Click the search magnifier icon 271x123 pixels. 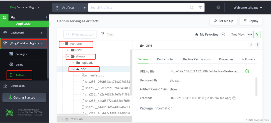click(x=192, y=8)
